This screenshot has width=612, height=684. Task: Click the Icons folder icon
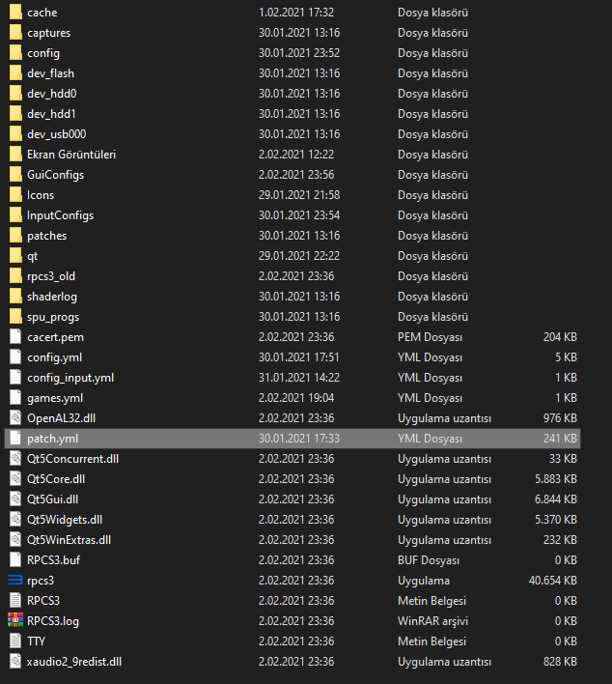[15, 195]
